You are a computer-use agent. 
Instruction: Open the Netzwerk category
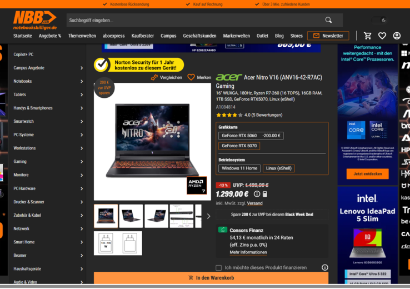point(22,228)
